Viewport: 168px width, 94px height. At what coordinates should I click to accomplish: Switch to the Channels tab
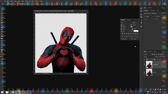coord(150,52)
